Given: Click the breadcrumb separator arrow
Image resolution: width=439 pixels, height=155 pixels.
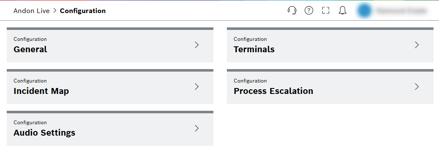Looking at the screenshot, I should pyautogui.click(x=55, y=11).
